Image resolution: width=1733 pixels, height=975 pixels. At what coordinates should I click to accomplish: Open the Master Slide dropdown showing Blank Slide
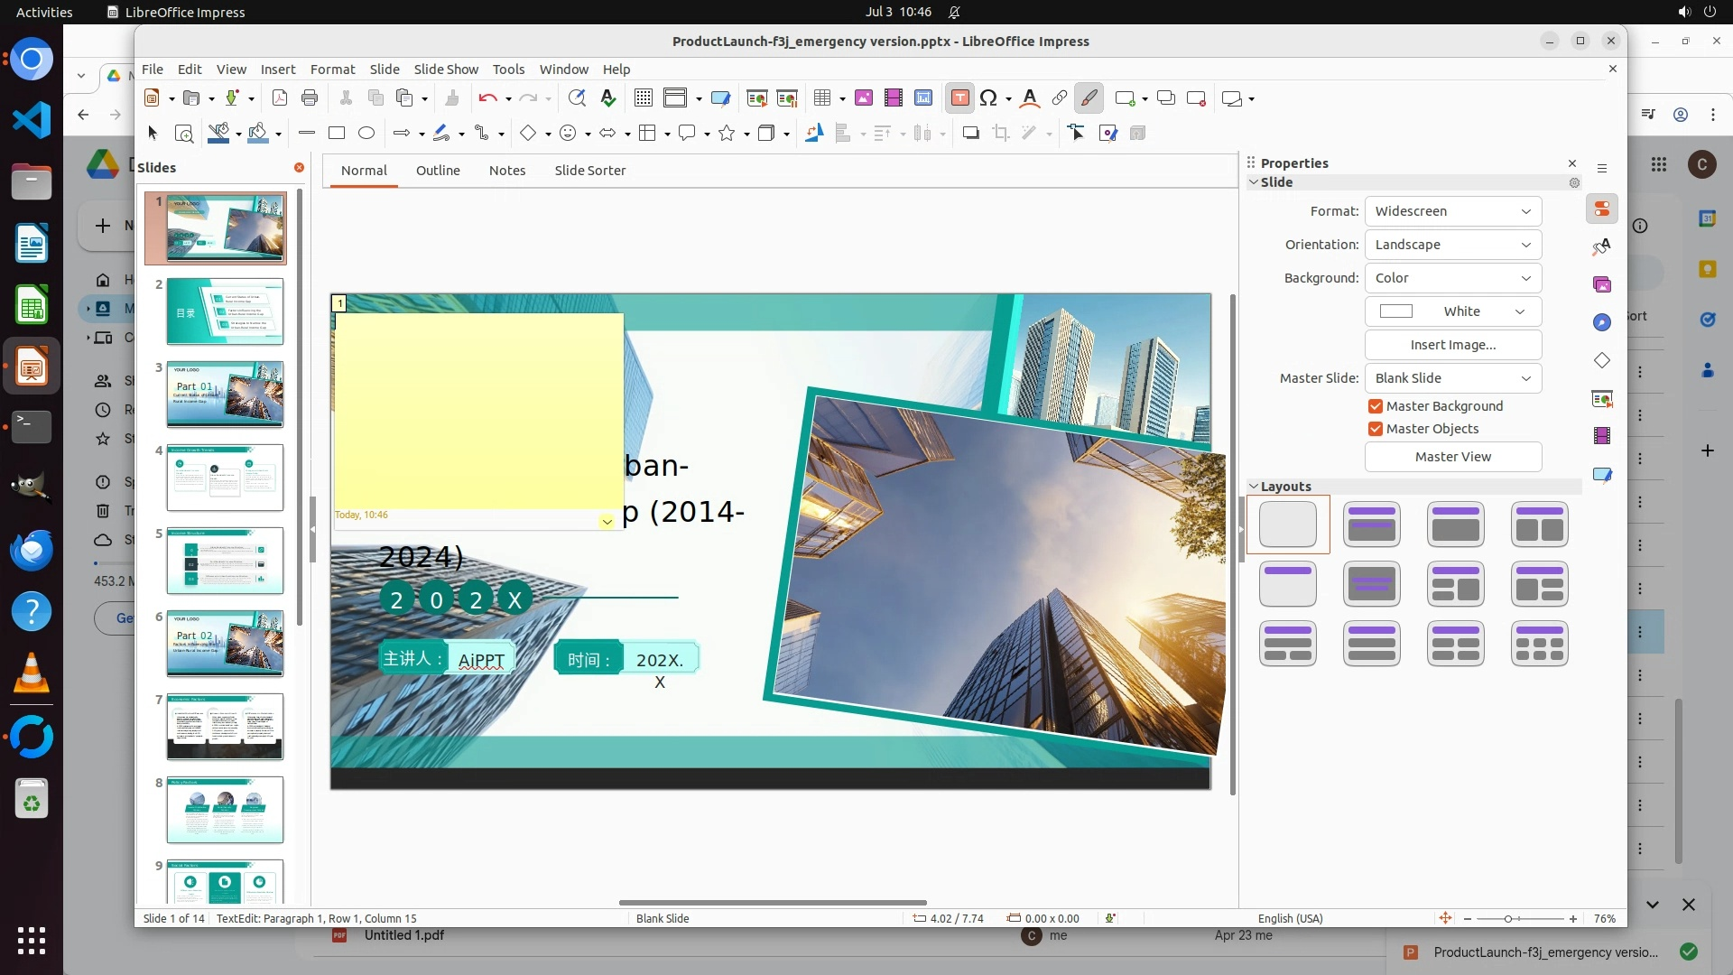coord(1452,378)
